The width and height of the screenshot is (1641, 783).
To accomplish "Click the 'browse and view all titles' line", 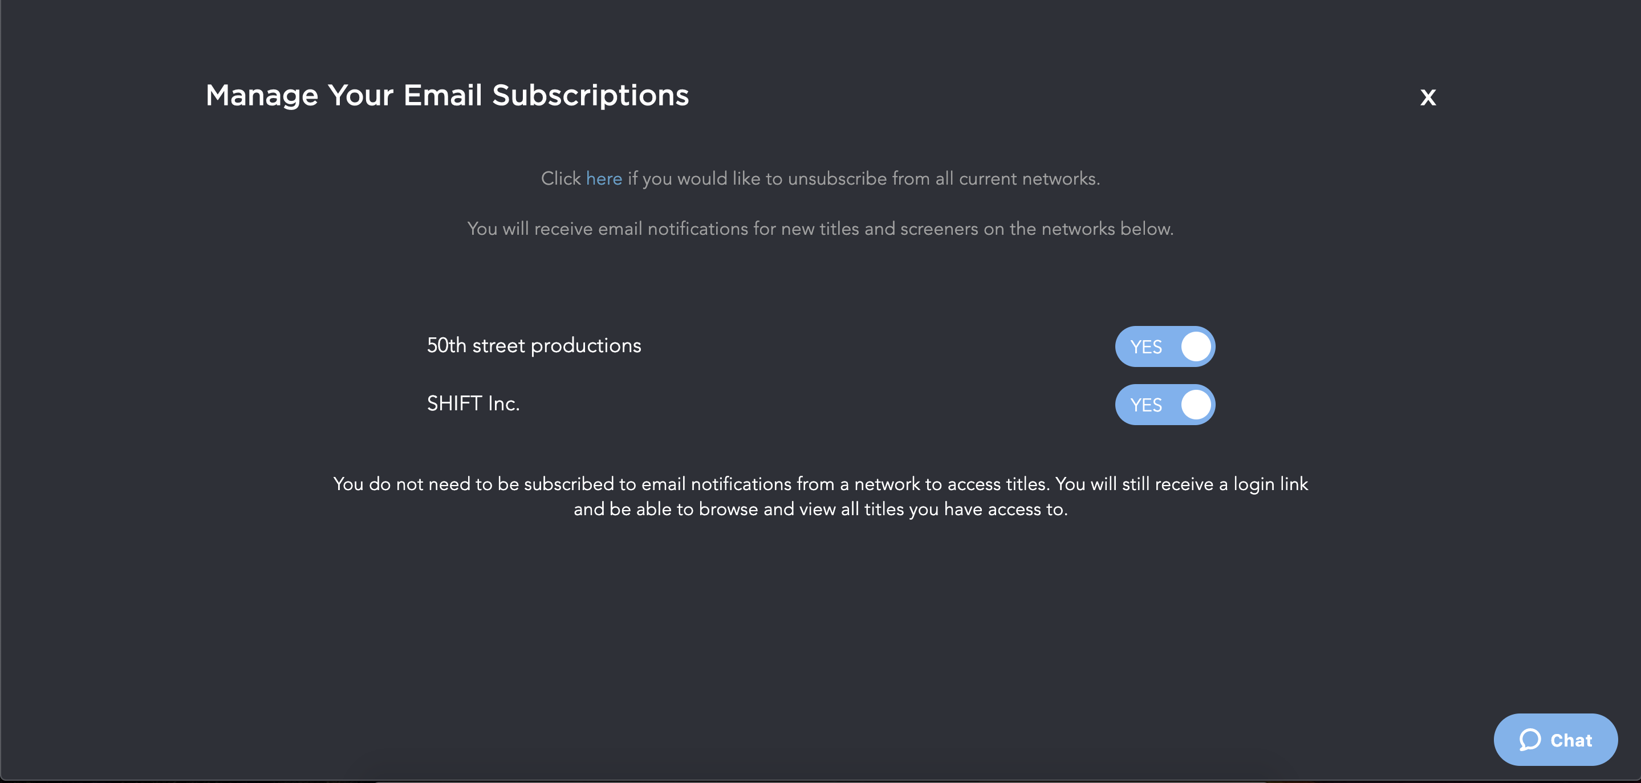I will tap(820, 509).
